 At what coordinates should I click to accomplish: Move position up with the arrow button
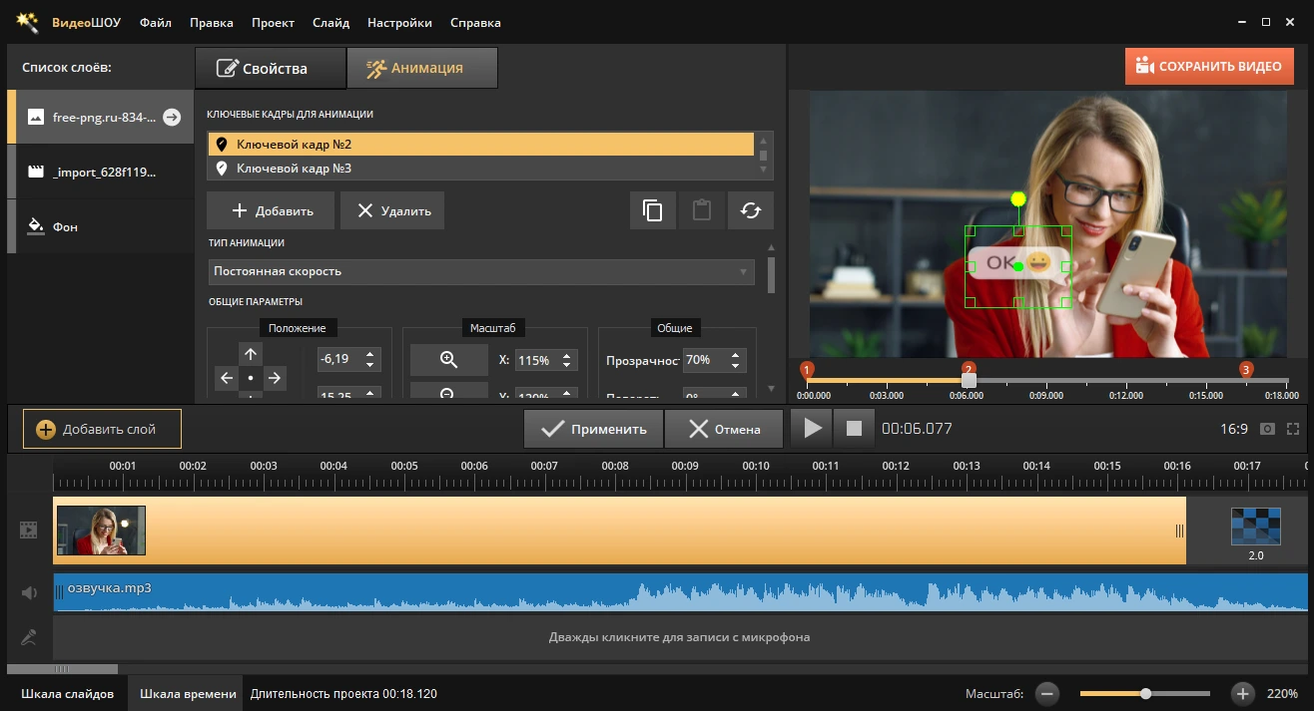click(x=251, y=354)
